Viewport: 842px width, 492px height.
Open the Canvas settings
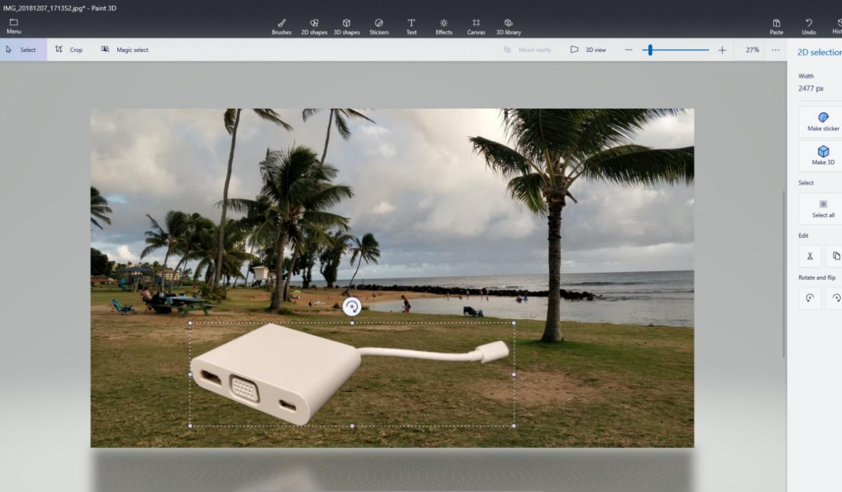point(476,26)
